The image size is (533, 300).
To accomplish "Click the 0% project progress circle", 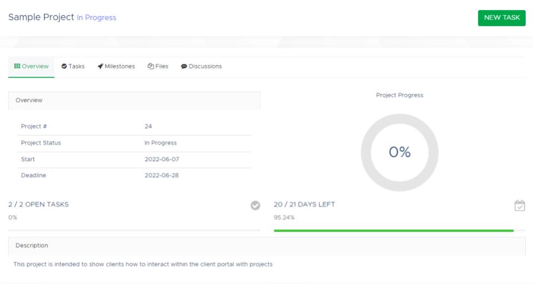I will (400, 152).
